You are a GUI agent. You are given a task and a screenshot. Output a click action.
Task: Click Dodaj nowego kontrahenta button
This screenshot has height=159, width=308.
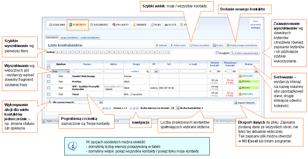242,45
